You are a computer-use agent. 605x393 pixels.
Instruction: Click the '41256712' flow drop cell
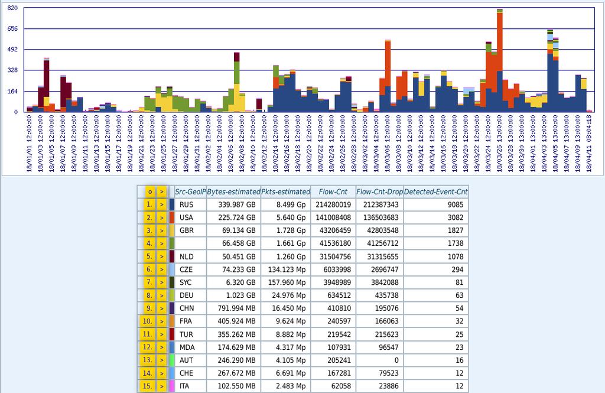[x=380, y=243]
